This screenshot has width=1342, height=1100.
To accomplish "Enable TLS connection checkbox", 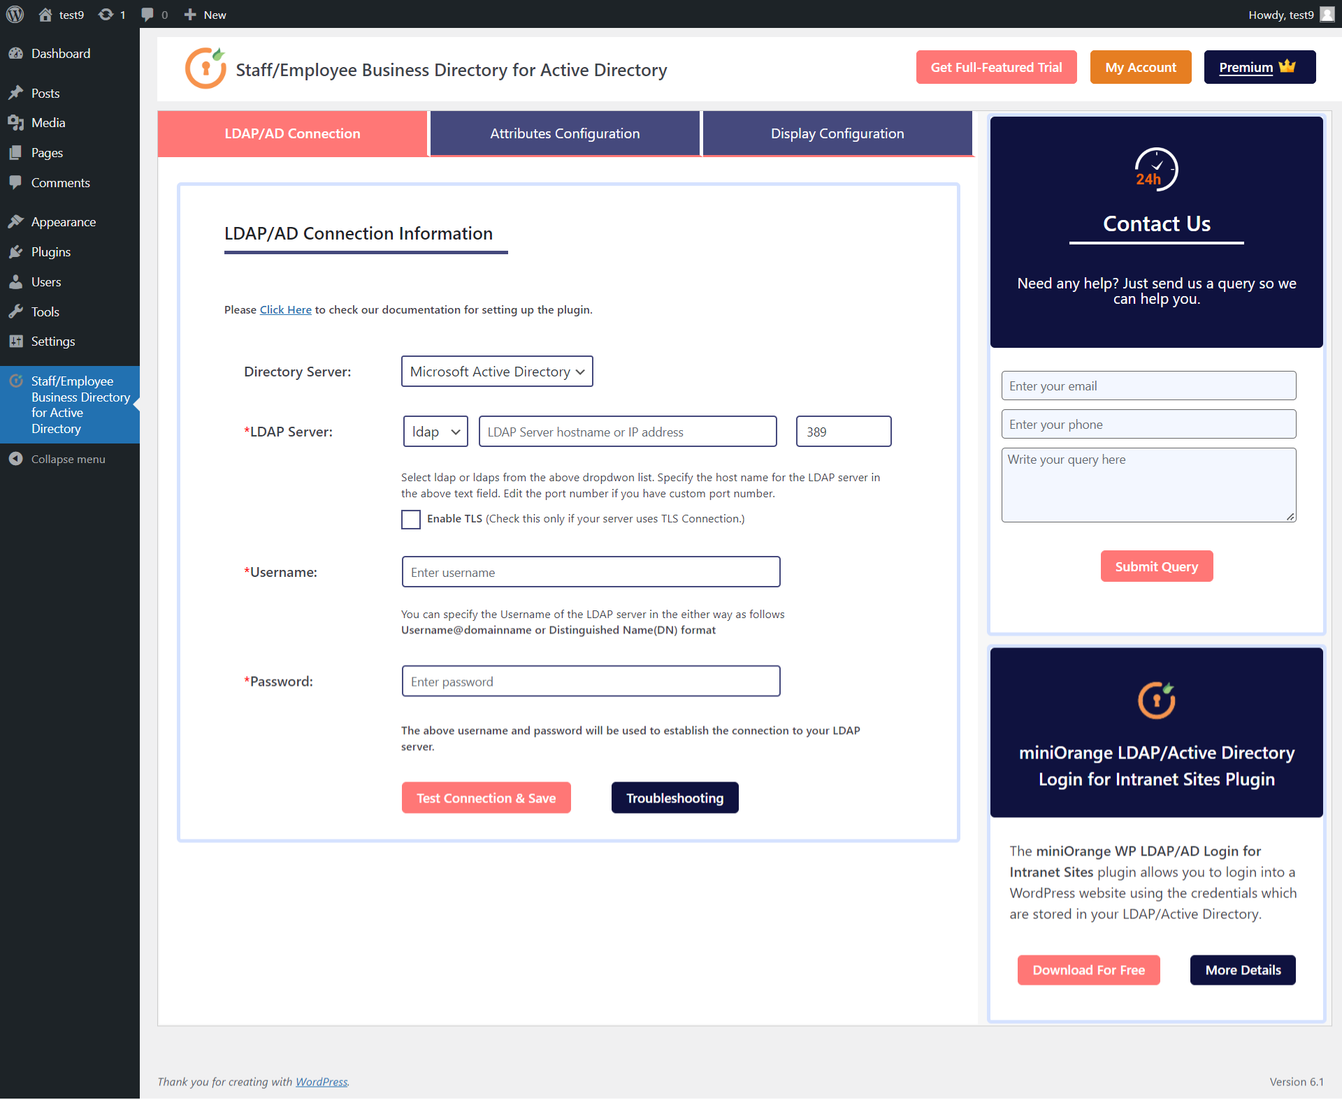I will pyautogui.click(x=411, y=518).
